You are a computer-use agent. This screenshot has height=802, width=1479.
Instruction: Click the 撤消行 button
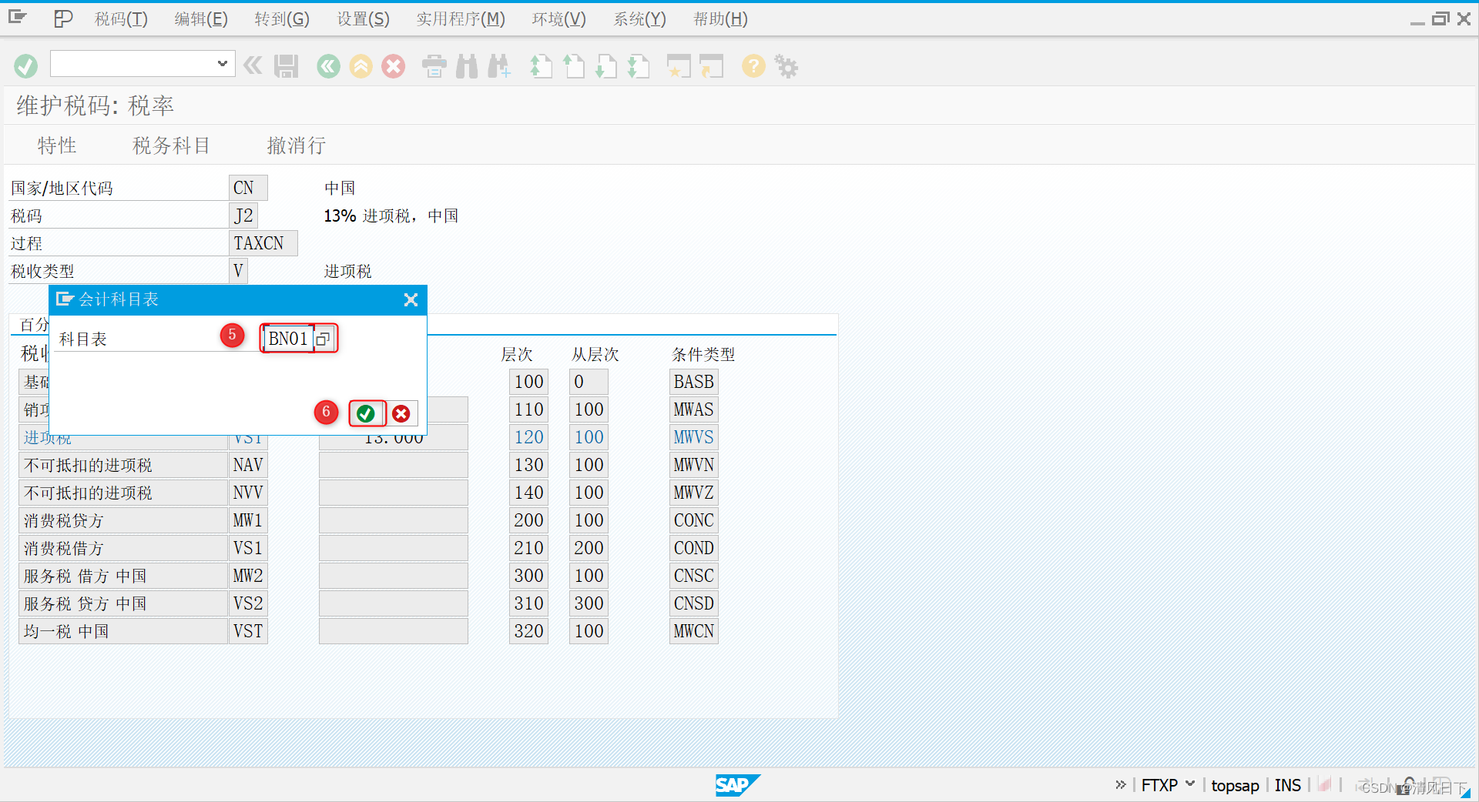[296, 145]
